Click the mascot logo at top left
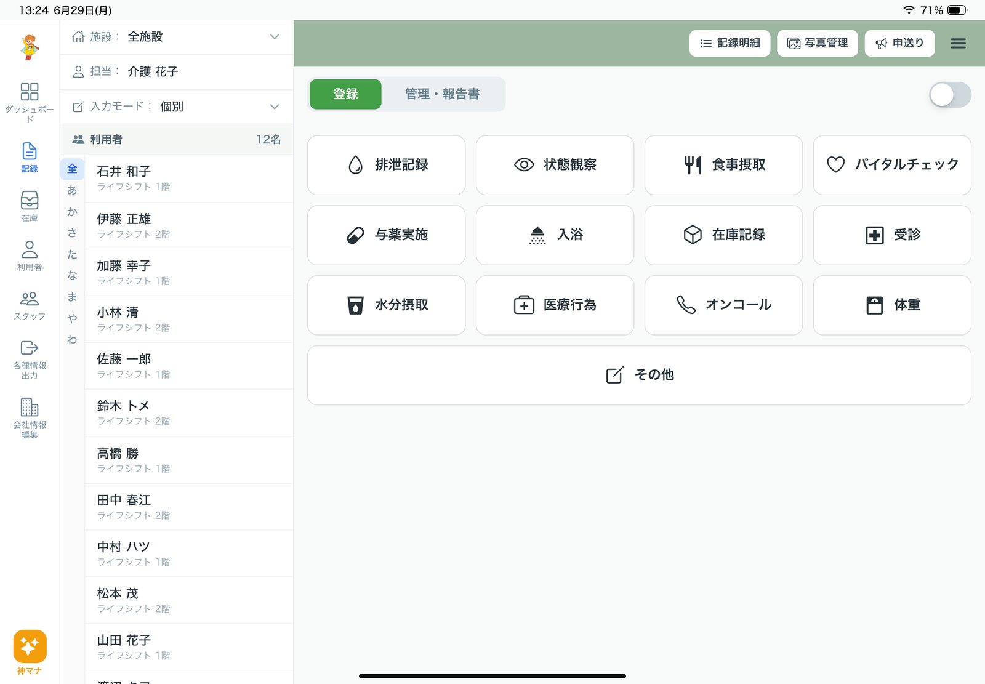 (30, 47)
